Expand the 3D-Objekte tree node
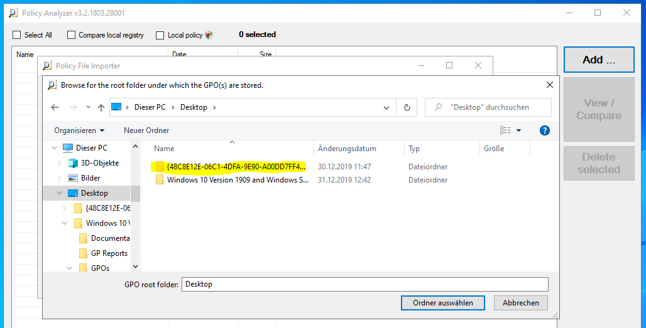 coord(60,163)
